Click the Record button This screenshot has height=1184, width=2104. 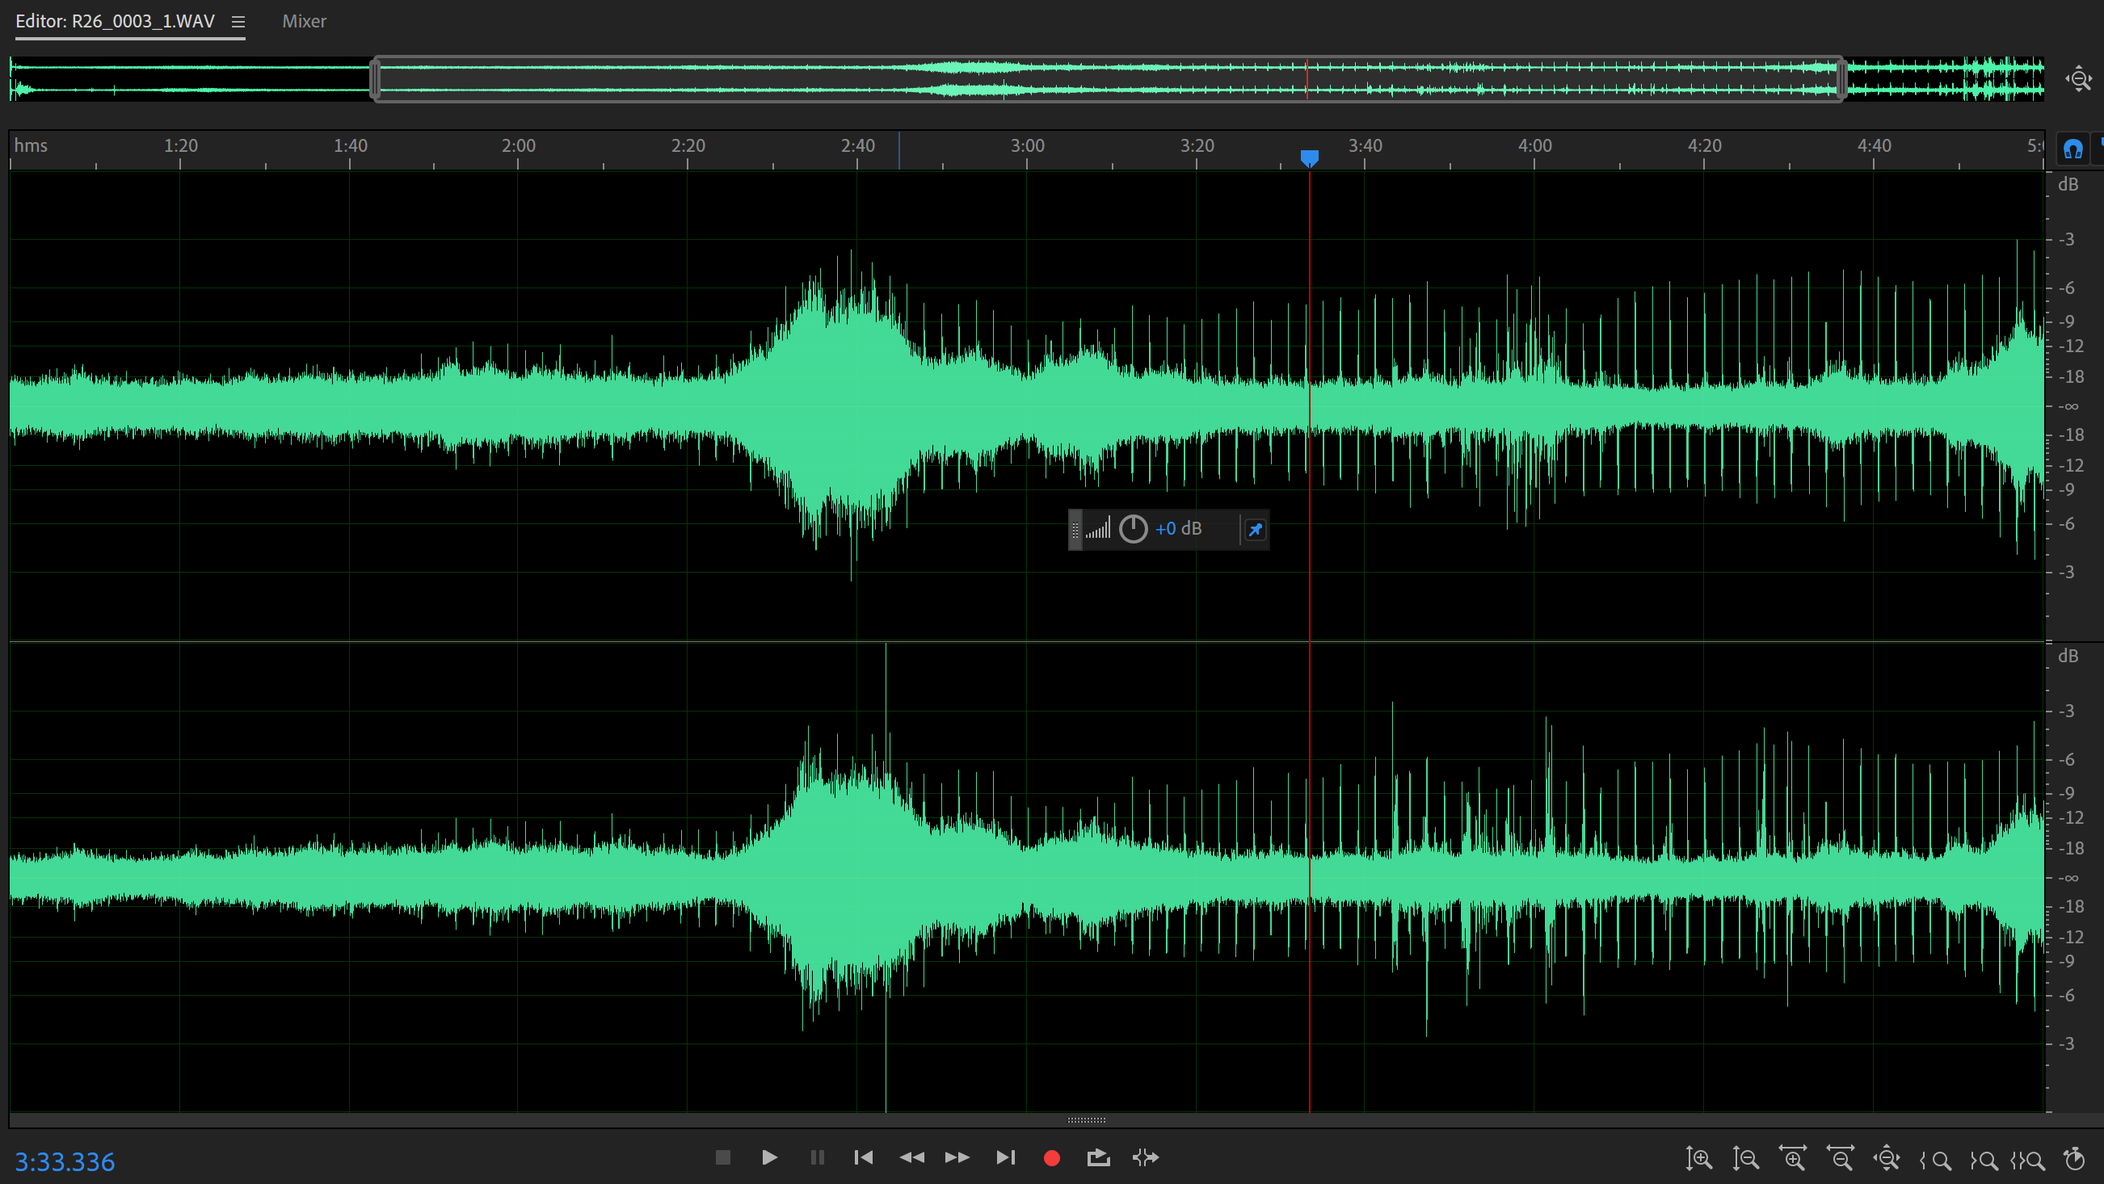click(x=1052, y=1158)
